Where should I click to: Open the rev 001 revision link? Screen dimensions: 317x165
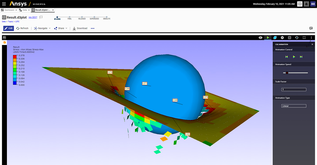(32, 17)
